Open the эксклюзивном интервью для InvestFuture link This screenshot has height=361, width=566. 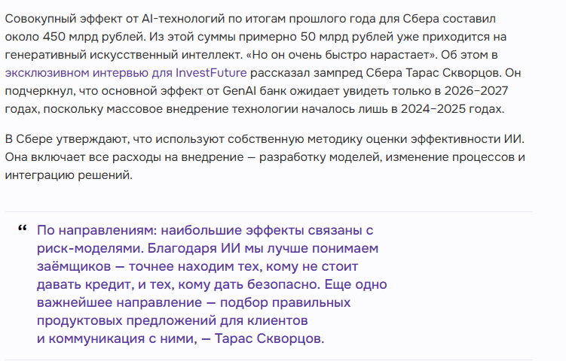[126, 73]
